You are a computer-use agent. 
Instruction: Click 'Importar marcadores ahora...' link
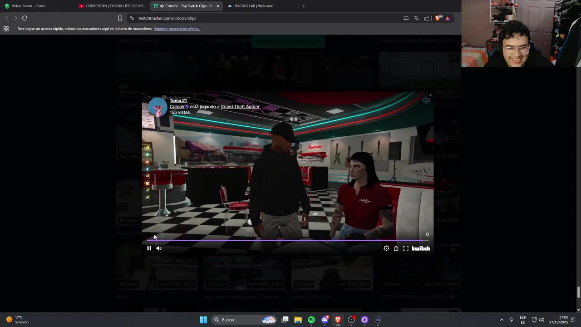click(x=177, y=29)
